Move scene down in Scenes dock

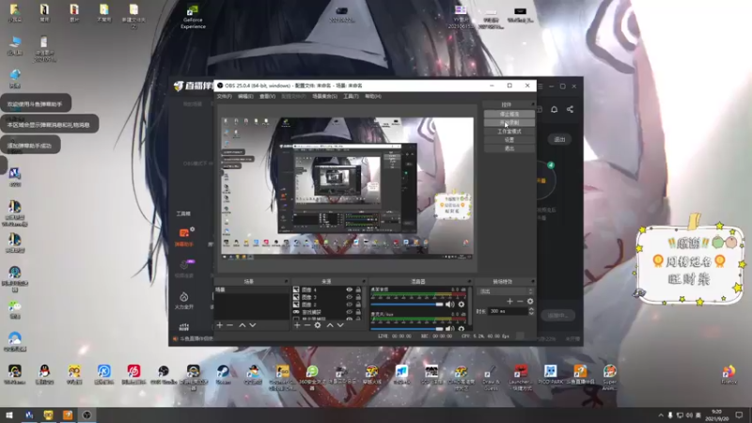pos(252,325)
